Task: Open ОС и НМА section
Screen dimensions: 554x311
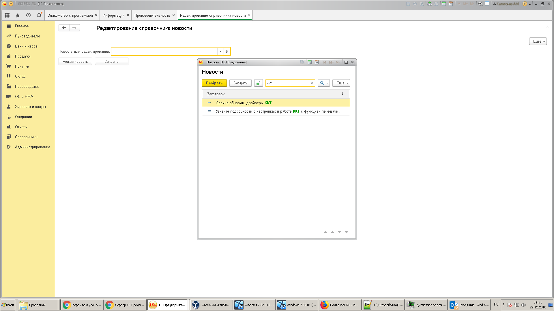Action: pos(24,96)
